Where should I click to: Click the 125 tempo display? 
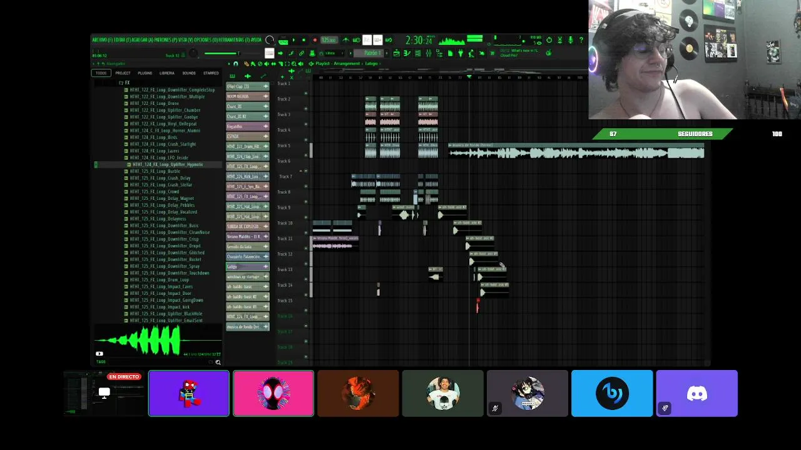[x=329, y=40]
